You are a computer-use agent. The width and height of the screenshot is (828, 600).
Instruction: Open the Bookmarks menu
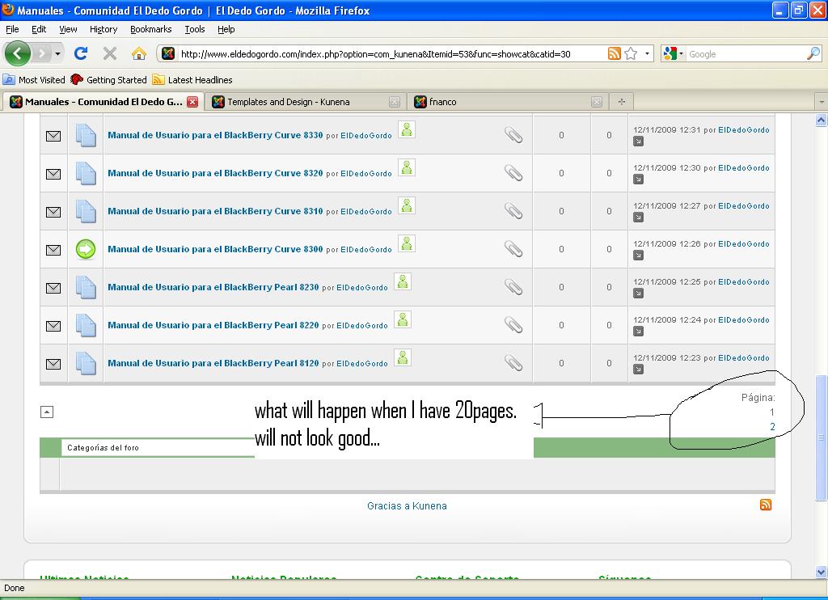tap(150, 29)
